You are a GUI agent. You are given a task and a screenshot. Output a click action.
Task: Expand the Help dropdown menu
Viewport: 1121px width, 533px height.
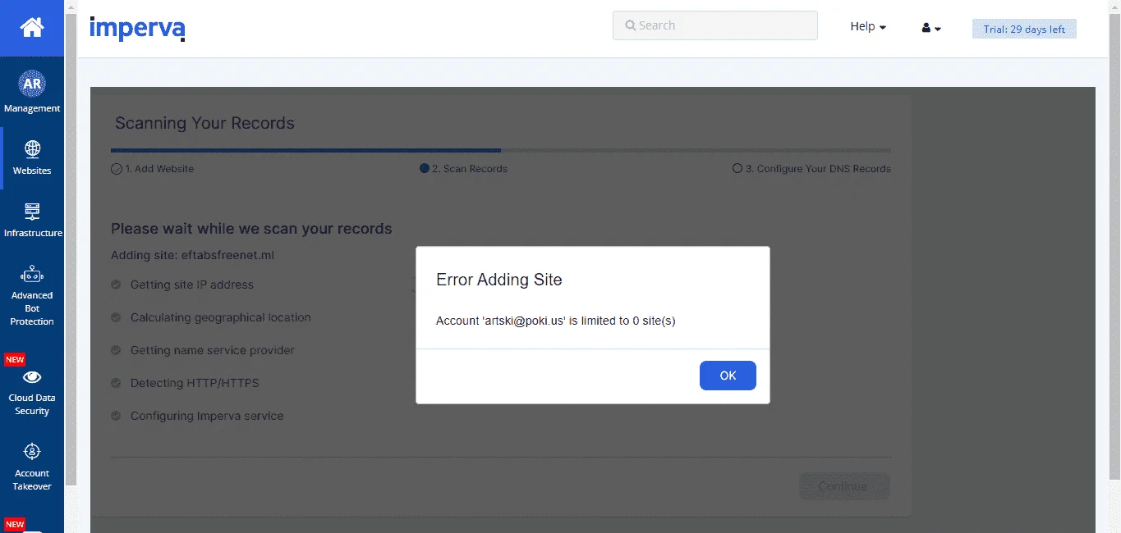868,27
